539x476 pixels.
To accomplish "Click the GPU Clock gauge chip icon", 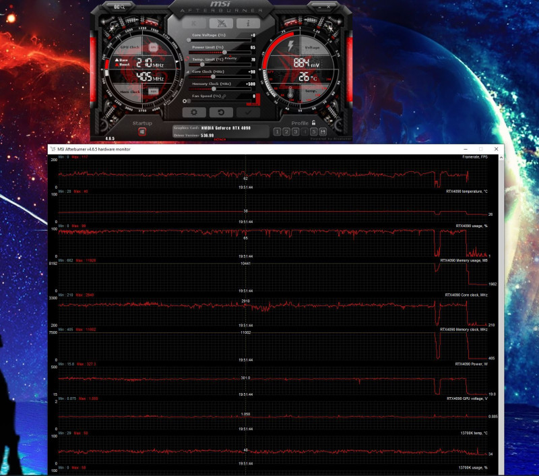I will [x=154, y=47].
